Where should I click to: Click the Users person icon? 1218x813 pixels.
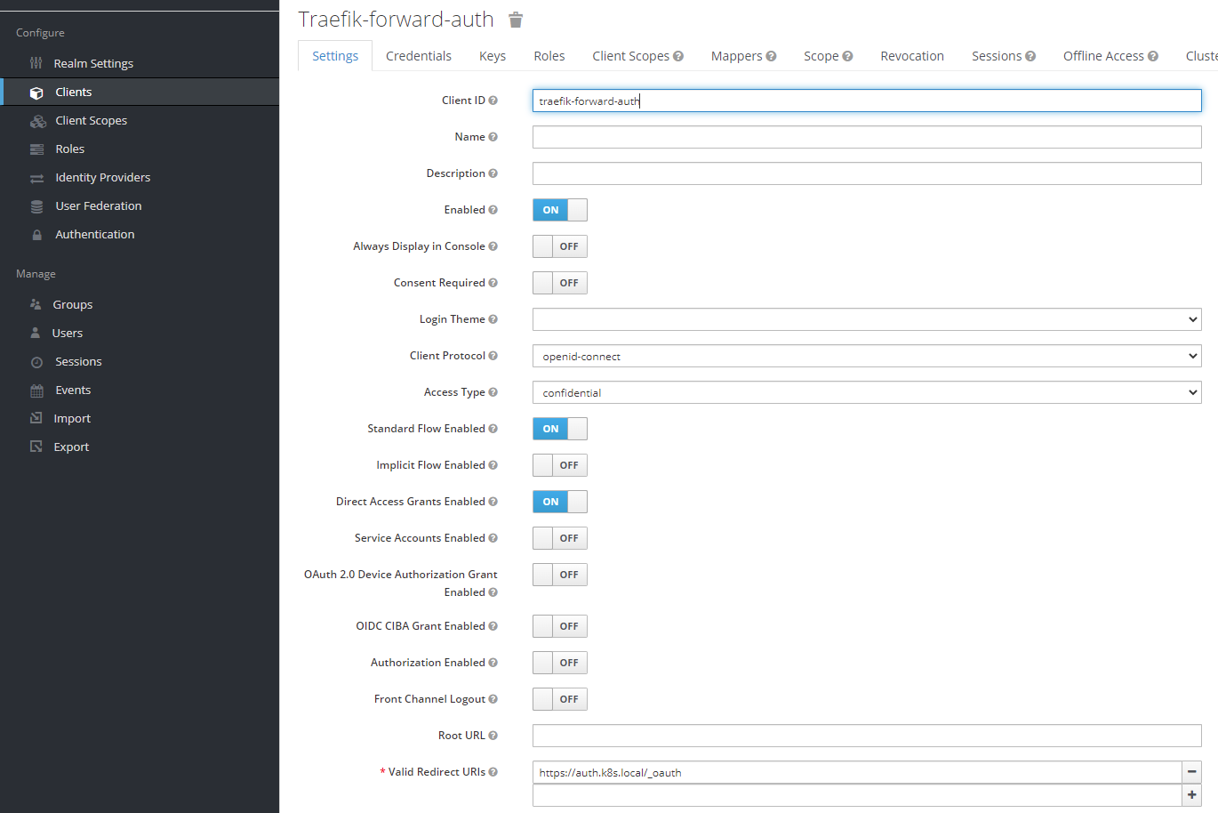(36, 333)
